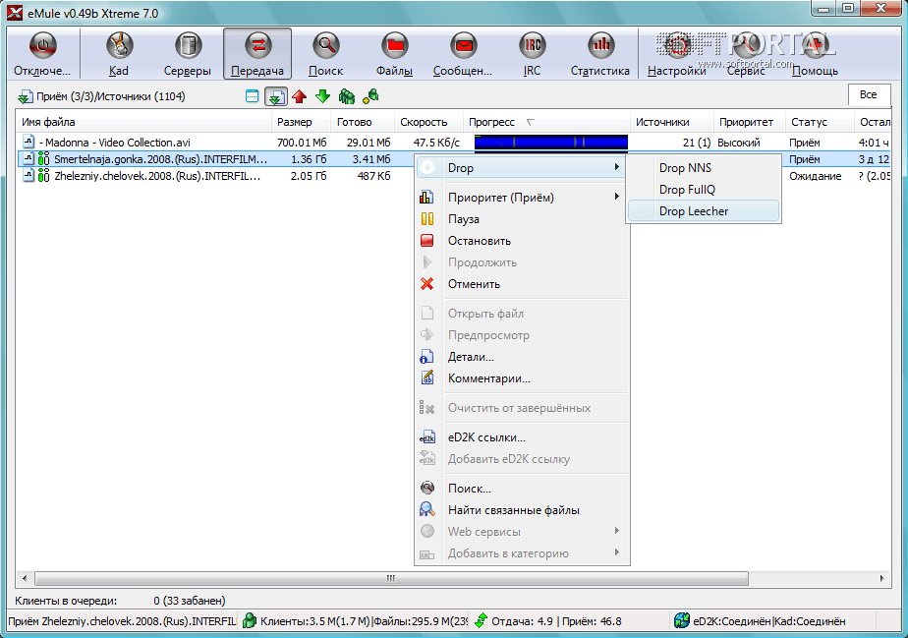This screenshot has width=908, height=638.
Task: Toggle the downloads-only view icon
Action: click(275, 96)
